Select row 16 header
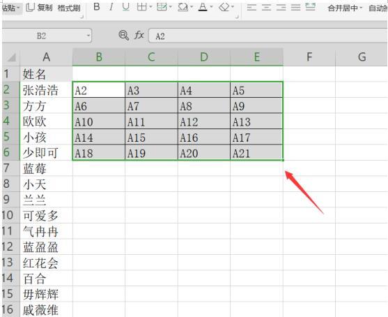The width and height of the screenshot is (388, 317). click(x=11, y=309)
